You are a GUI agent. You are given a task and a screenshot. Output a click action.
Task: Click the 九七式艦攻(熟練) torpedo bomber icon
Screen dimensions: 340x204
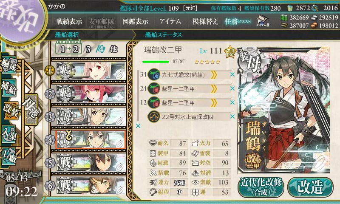[x=154, y=75]
